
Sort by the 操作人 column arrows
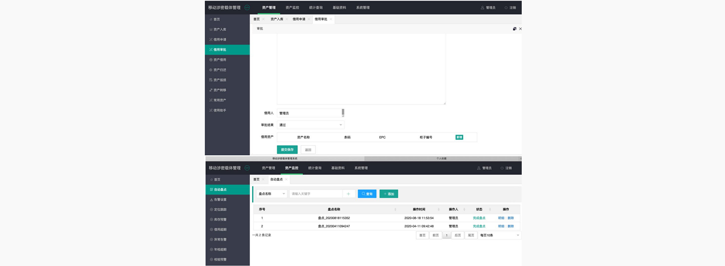pos(464,210)
